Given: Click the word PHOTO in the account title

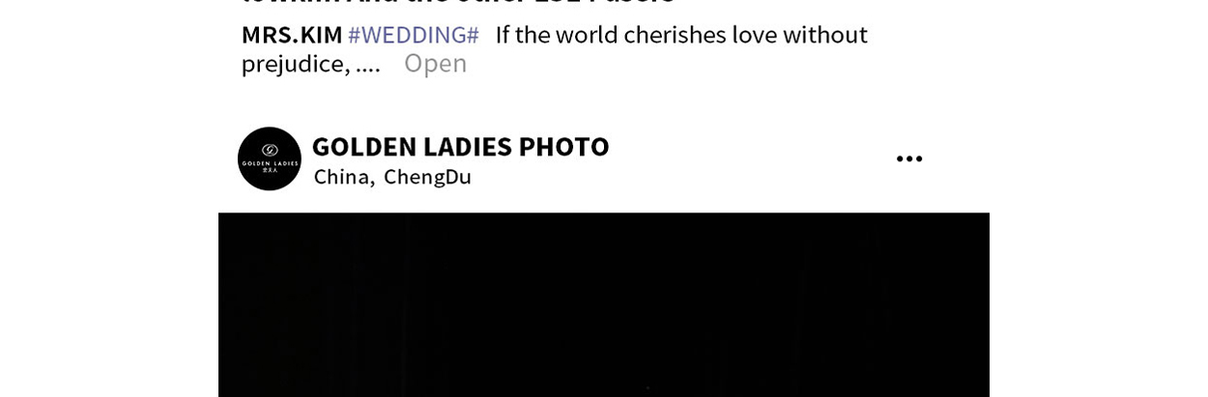Looking at the screenshot, I should tap(563, 147).
